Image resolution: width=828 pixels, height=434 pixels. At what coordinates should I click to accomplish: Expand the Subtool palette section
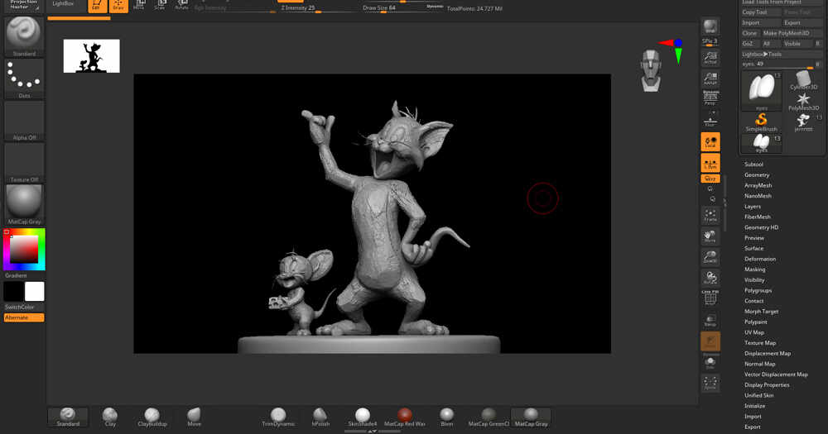pos(753,164)
